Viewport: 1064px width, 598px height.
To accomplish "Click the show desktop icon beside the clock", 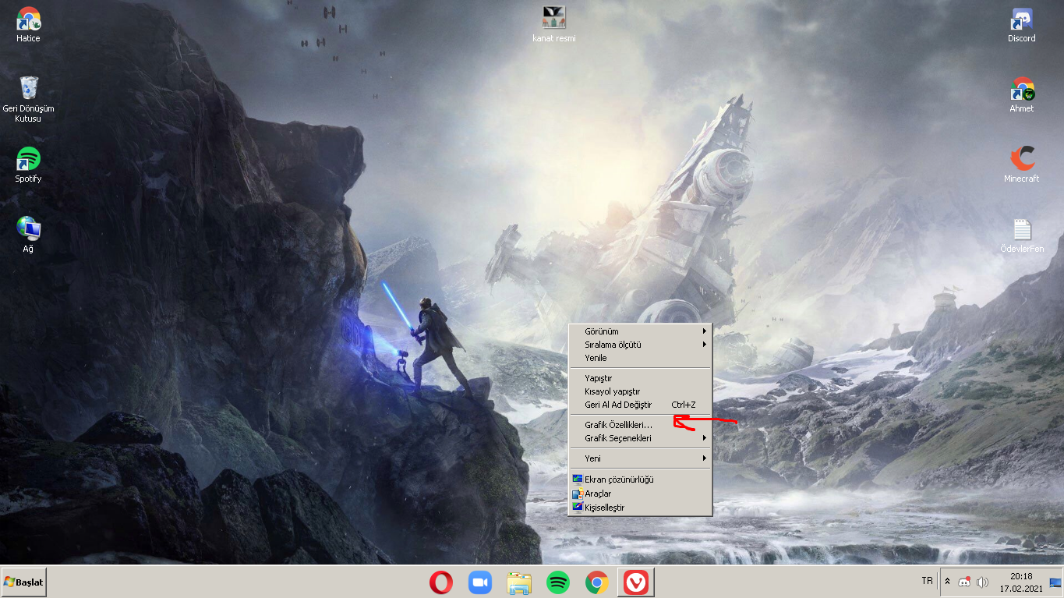I will 1055,582.
